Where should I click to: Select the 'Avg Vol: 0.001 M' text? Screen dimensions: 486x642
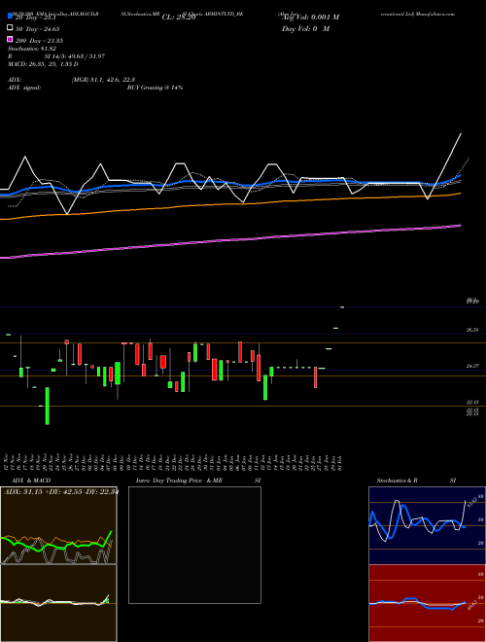click(x=310, y=18)
